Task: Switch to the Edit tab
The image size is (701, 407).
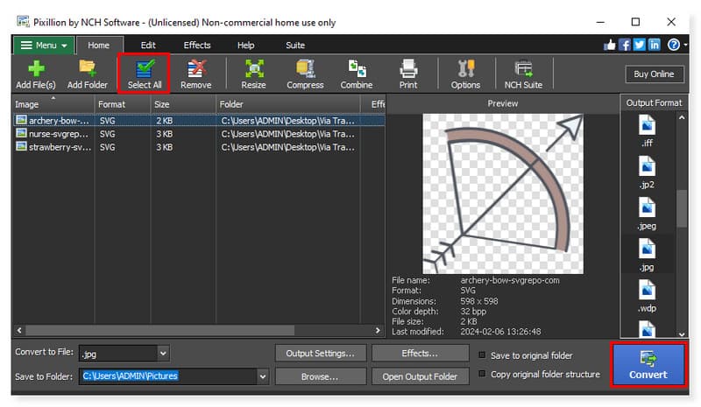Action: click(x=148, y=45)
